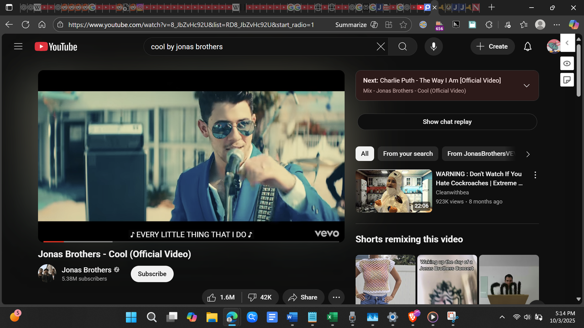Show more filter chips with the right arrow
This screenshot has width=584, height=328.
(x=528, y=154)
